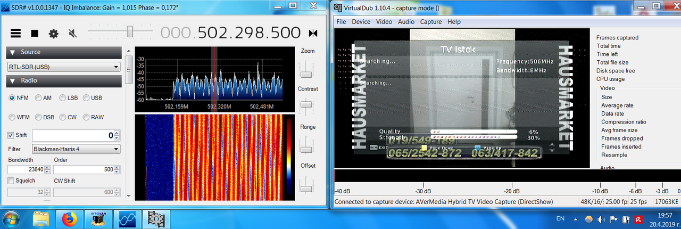Select USB demodulation mode

click(x=93, y=98)
